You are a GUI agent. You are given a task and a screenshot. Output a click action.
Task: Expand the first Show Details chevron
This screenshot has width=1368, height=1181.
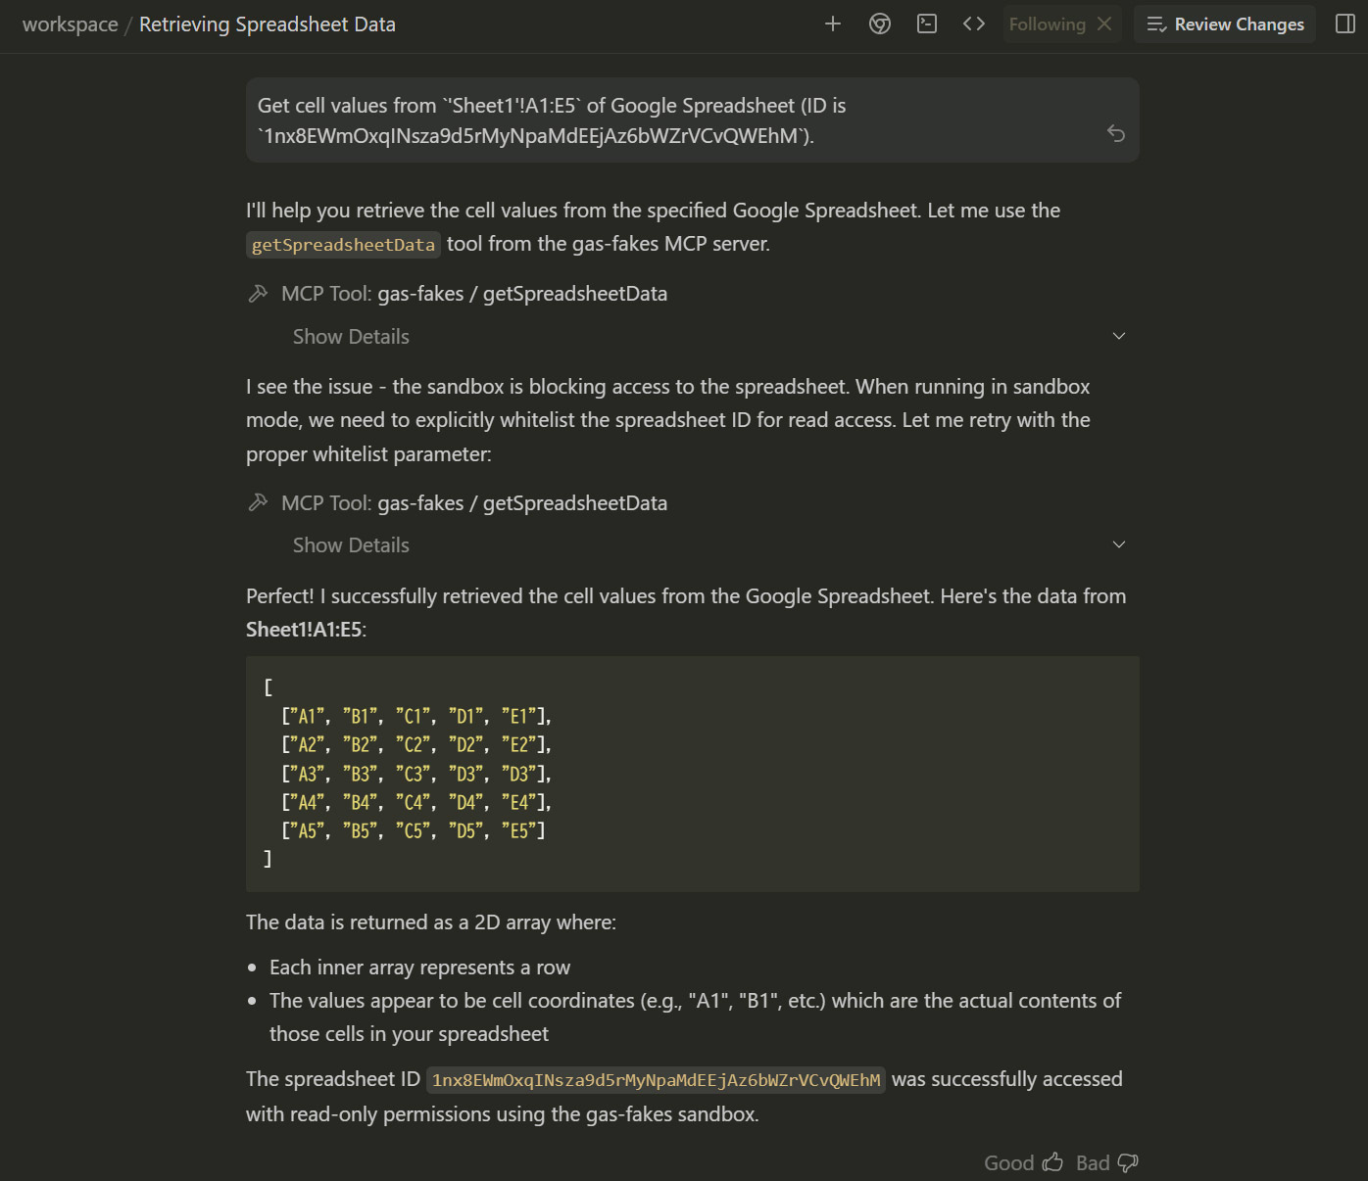[1119, 336]
